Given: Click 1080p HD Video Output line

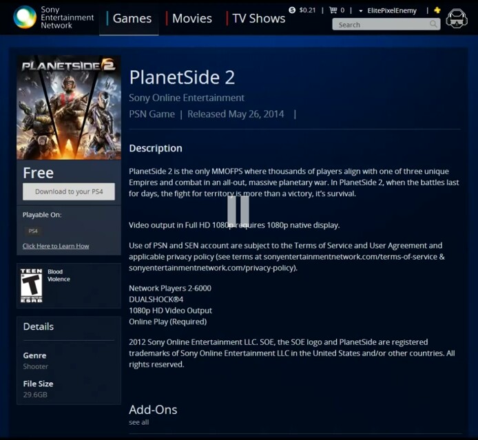Looking at the screenshot, I should click(170, 311).
